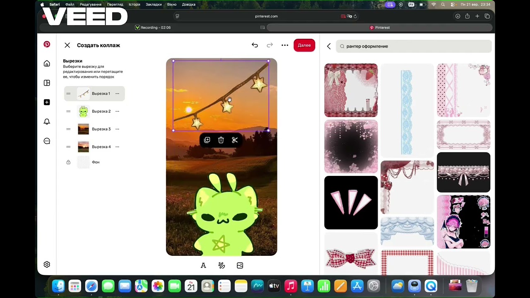Click the Create plus icon in sidebar
Image resolution: width=530 pixels, height=298 pixels.
point(47,102)
